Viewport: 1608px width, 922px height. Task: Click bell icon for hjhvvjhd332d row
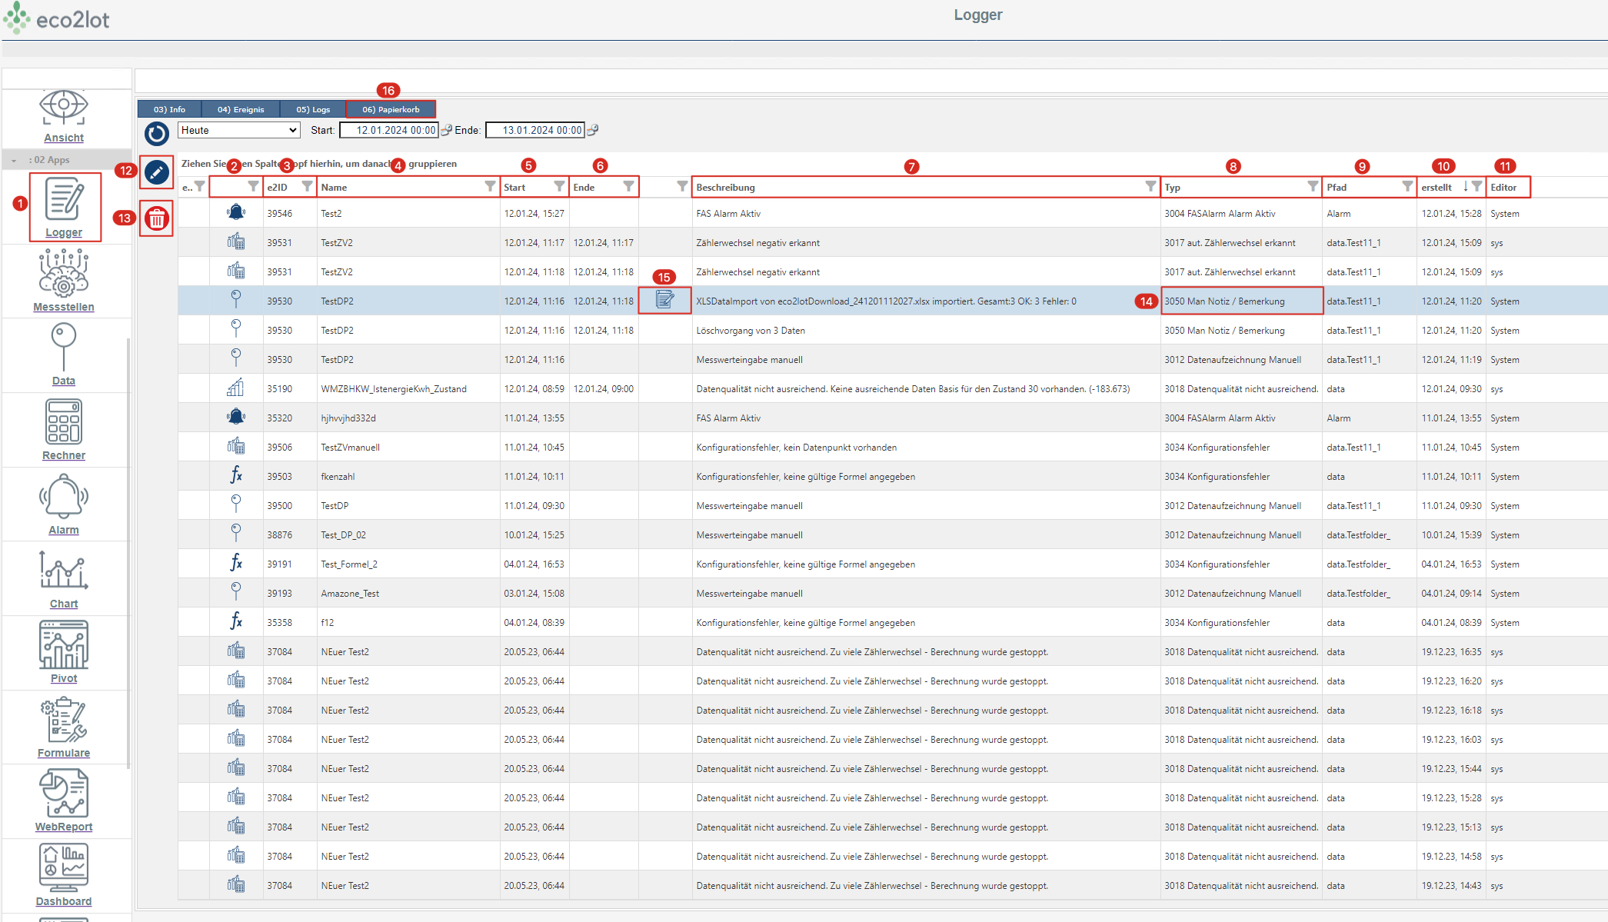tap(236, 417)
